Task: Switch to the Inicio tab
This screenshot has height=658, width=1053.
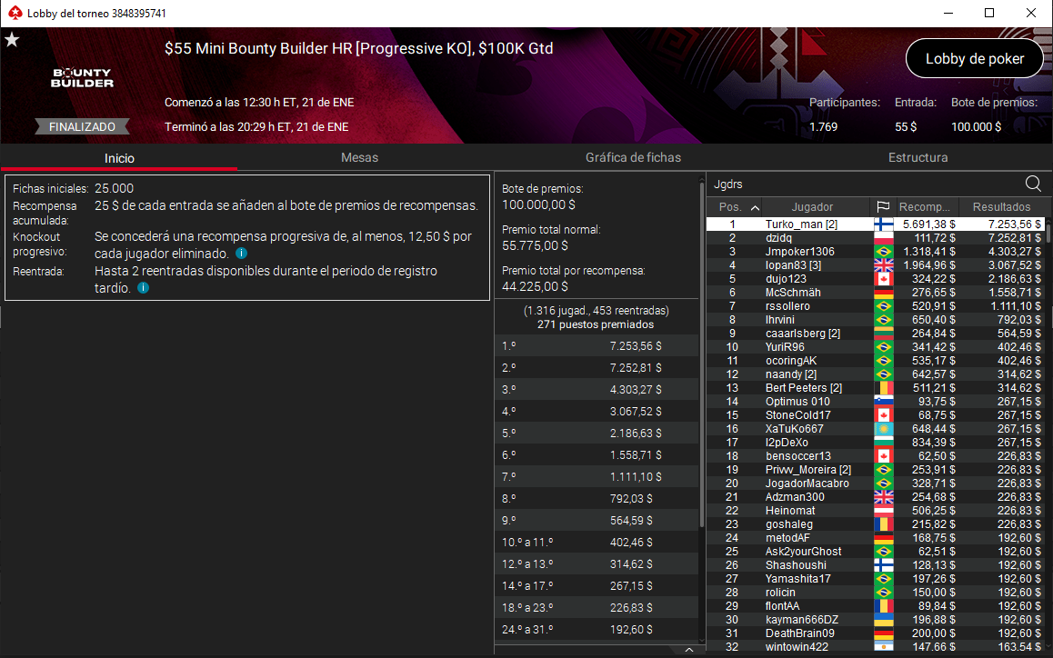Action: (119, 158)
